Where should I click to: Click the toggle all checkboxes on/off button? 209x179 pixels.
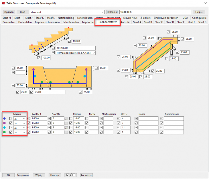point(71,175)
